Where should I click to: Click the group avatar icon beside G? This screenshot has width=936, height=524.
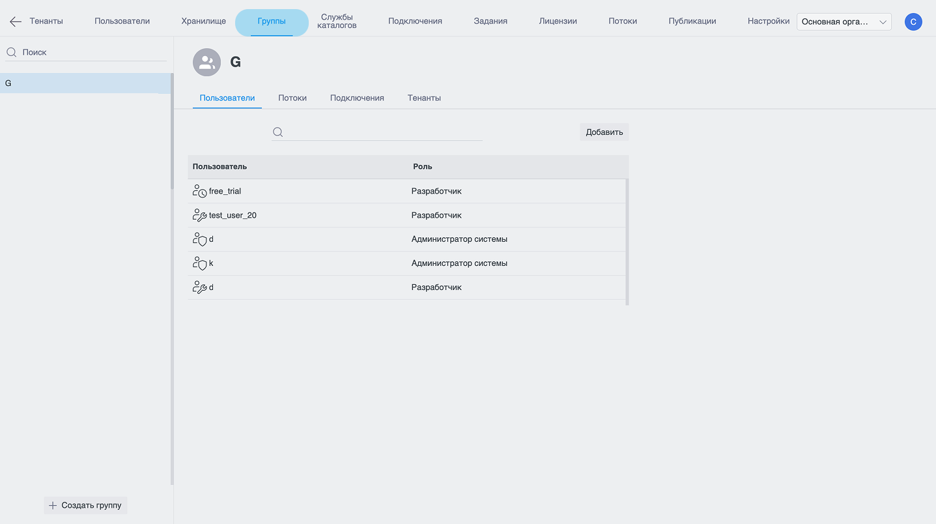click(206, 62)
